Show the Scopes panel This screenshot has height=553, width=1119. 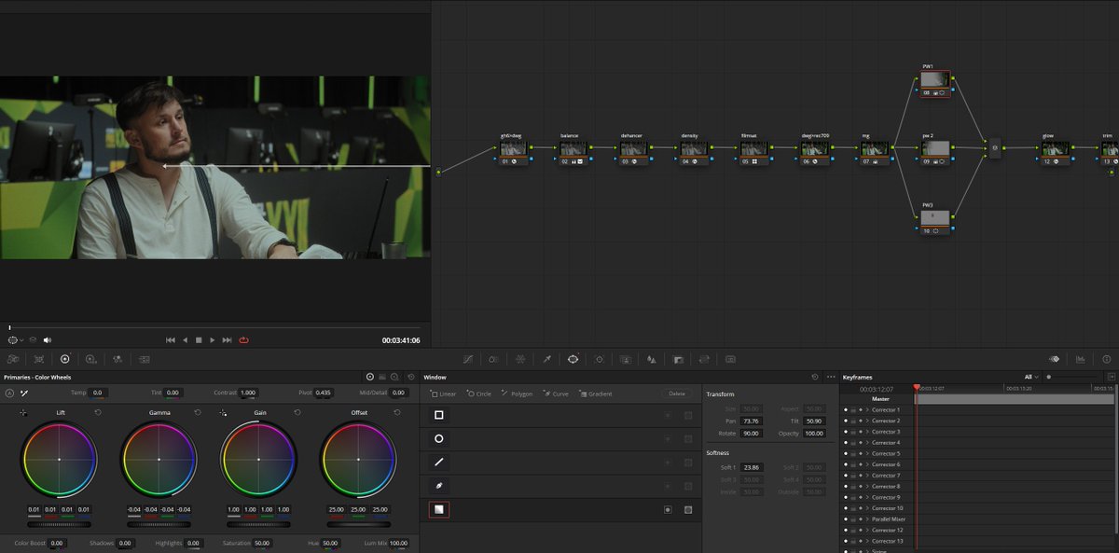1081,359
